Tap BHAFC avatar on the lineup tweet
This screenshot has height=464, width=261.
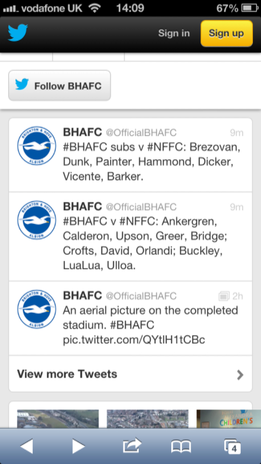37,220
